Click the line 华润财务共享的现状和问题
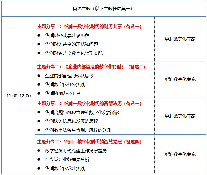The width and height of the screenshot is (207, 175). [x=72, y=44]
